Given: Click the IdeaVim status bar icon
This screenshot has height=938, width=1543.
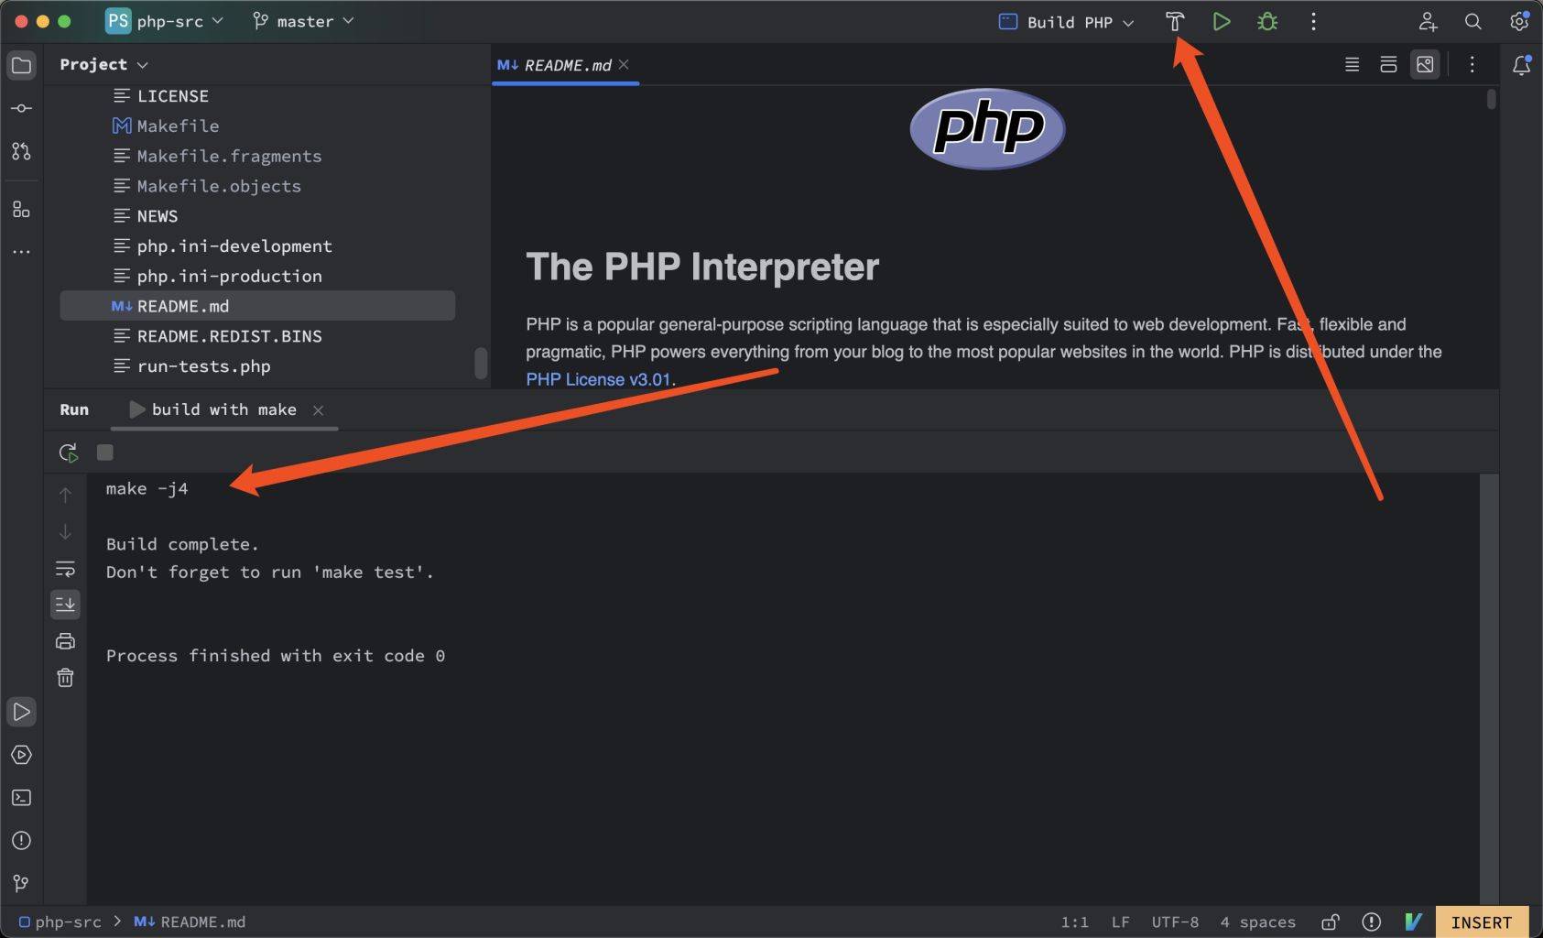Looking at the screenshot, I should 1413,922.
